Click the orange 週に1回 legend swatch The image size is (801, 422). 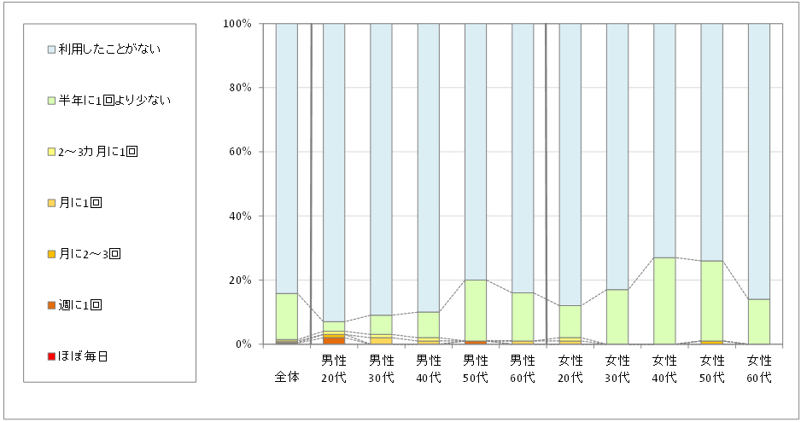(x=51, y=305)
